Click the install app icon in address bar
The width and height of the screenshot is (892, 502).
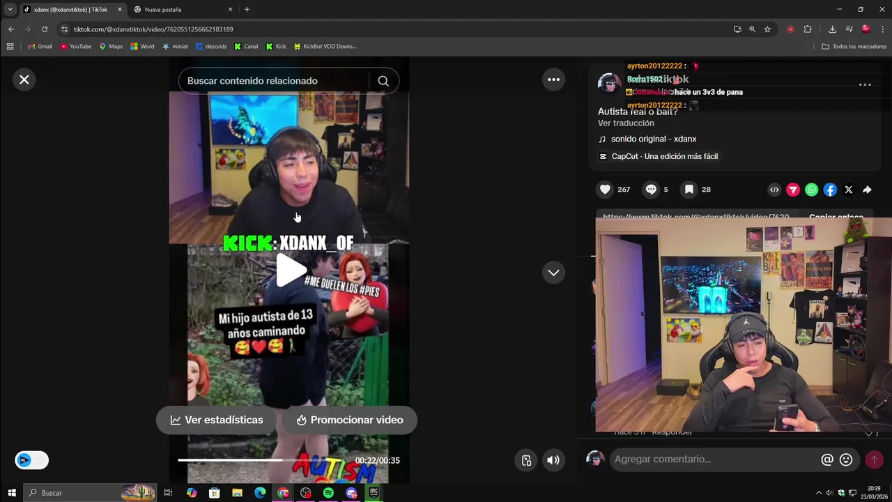[737, 29]
